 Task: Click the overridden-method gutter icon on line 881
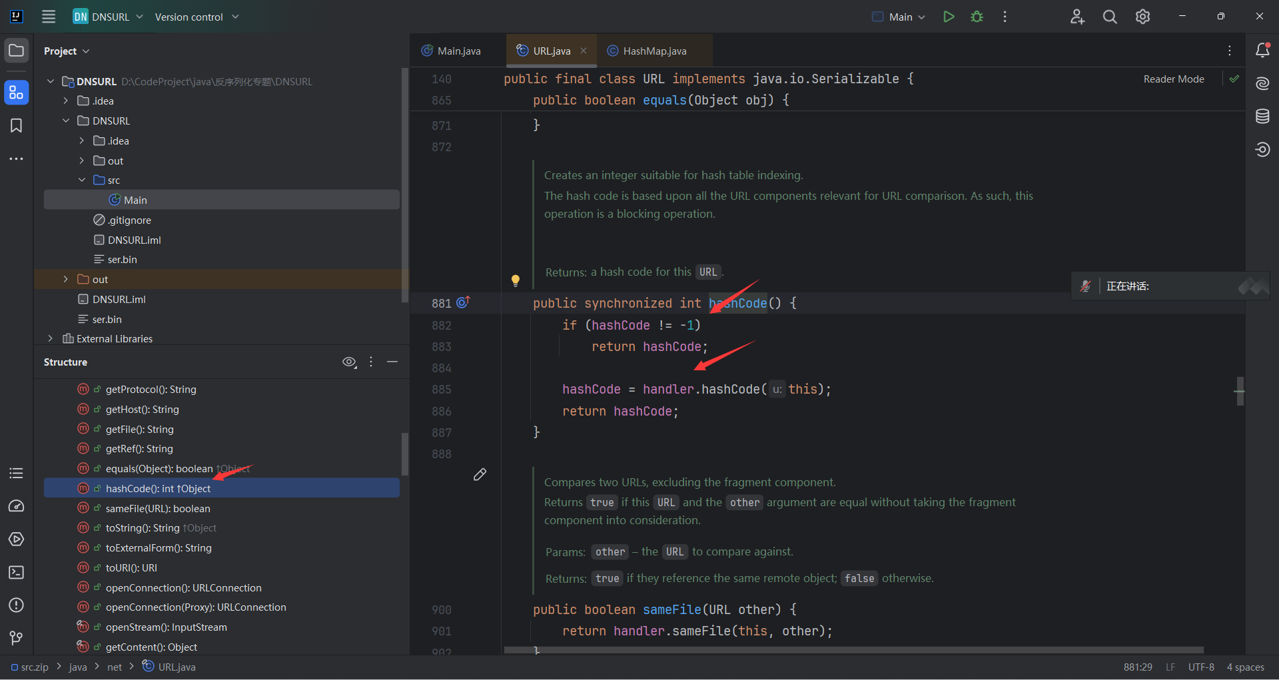coord(463,302)
